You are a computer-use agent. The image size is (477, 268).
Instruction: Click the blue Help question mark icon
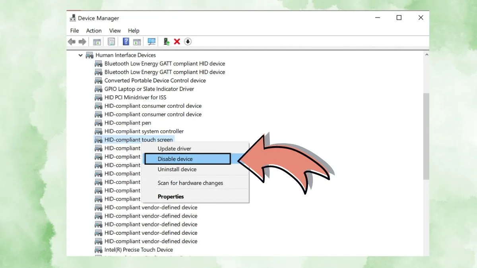pos(126,42)
